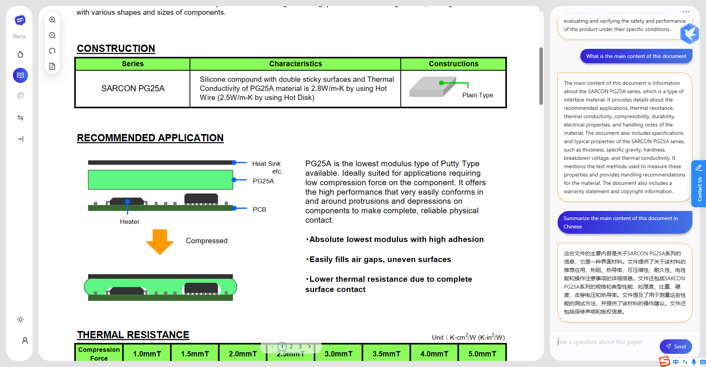
Task: Go to page 2 of document
Action: coord(291,347)
